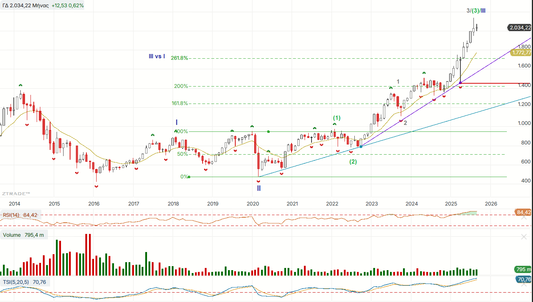Close the TSI(5,20,5) indicator panel
The height and width of the screenshot is (302, 533).
coord(524,285)
